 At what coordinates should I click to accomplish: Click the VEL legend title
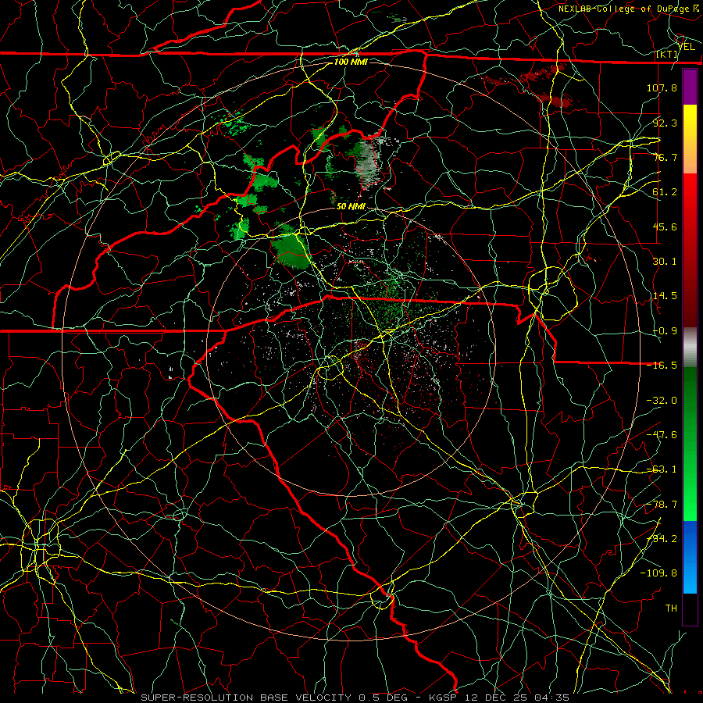(687, 47)
